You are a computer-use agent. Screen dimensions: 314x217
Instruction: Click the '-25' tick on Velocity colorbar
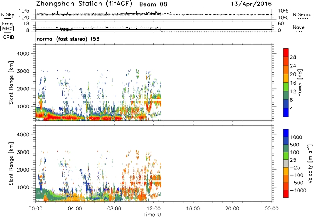pyautogui.click(x=295, y=168)
